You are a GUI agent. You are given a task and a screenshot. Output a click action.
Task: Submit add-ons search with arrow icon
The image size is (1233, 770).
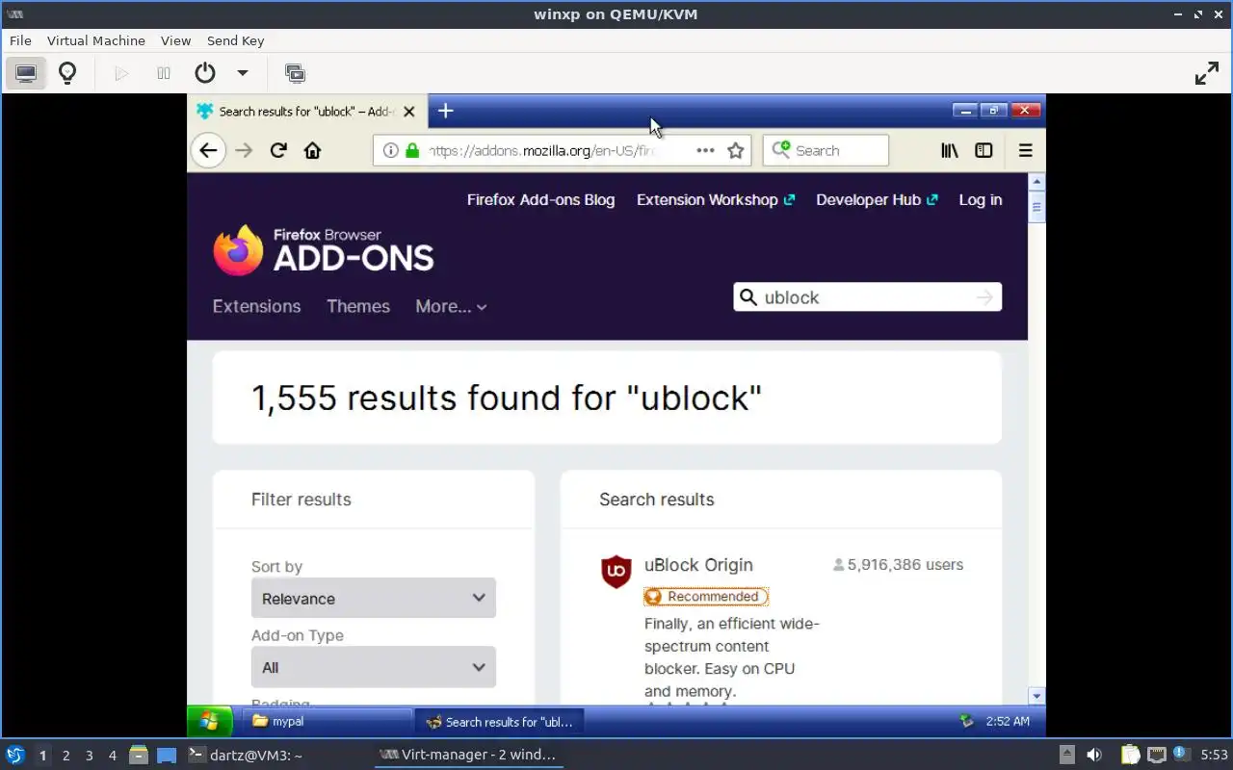[984, 296]
